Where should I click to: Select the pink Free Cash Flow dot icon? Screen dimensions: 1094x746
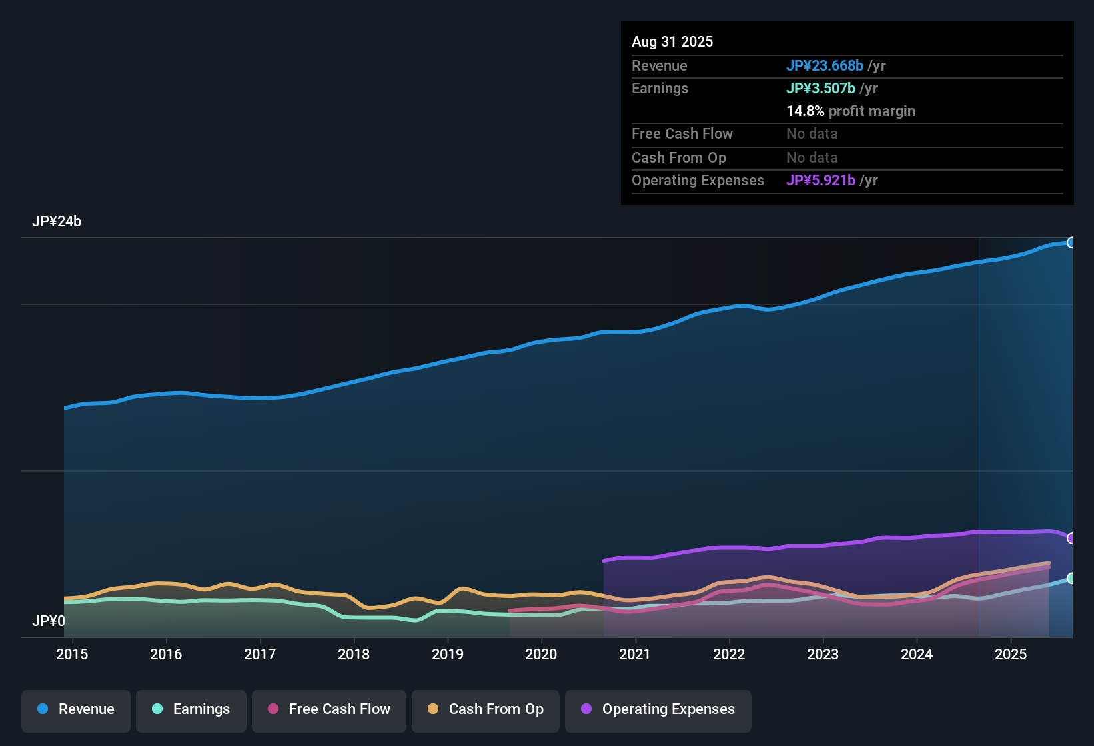coord(273,710)
